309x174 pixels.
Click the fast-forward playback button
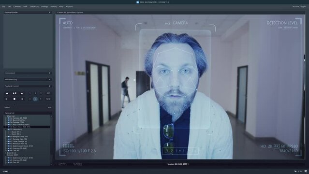(x=22, y=93)
